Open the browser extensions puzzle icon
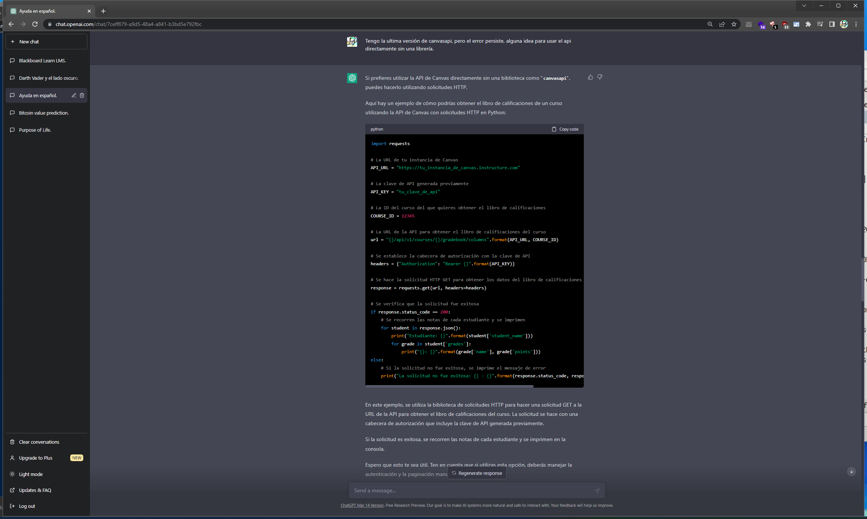This screenshot has width=867, height=519. [808, 24]
